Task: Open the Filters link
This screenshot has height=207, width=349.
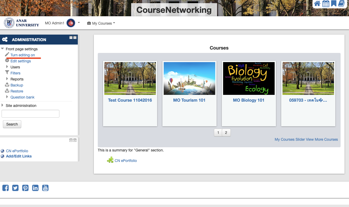Action: 16,73
